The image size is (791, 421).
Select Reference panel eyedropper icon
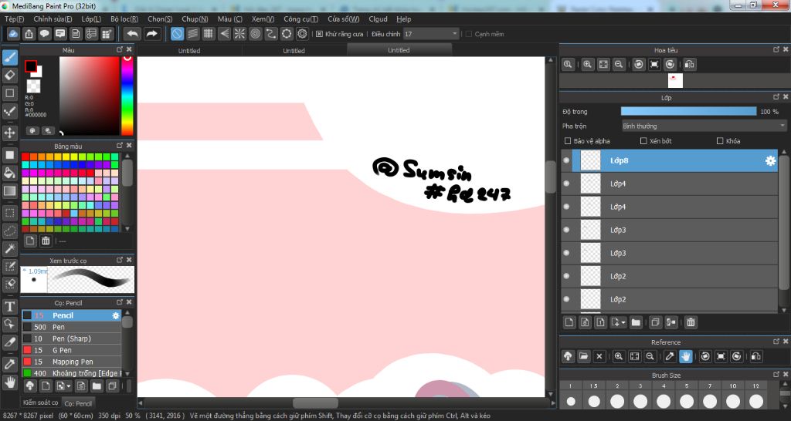pyautogui.click(x=670, y=356)
